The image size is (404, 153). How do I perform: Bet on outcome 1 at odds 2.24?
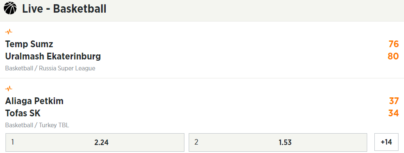tap(95, 142)
